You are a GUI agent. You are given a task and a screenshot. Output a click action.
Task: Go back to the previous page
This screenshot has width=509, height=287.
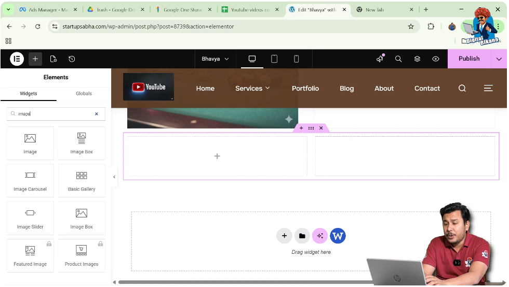pos(9,26)
